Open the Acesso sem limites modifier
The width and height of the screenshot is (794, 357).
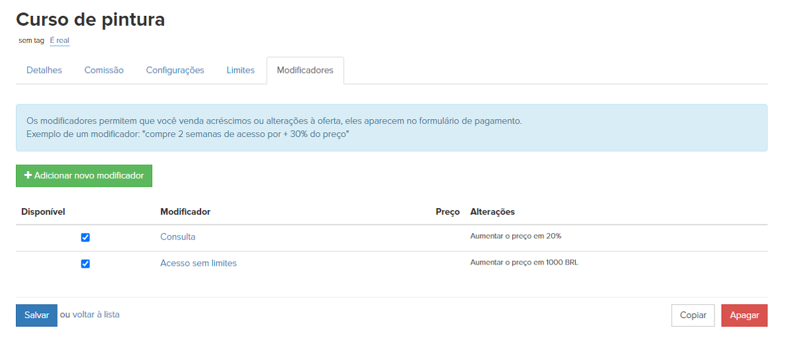198,263
